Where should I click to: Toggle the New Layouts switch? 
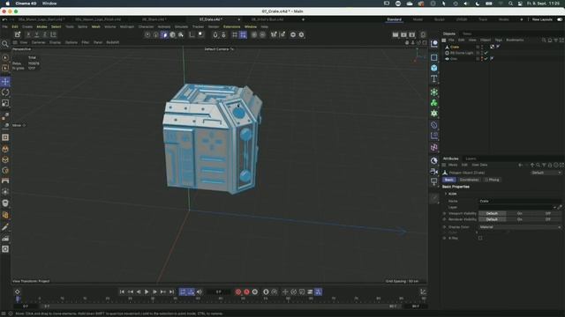[560, 19]
